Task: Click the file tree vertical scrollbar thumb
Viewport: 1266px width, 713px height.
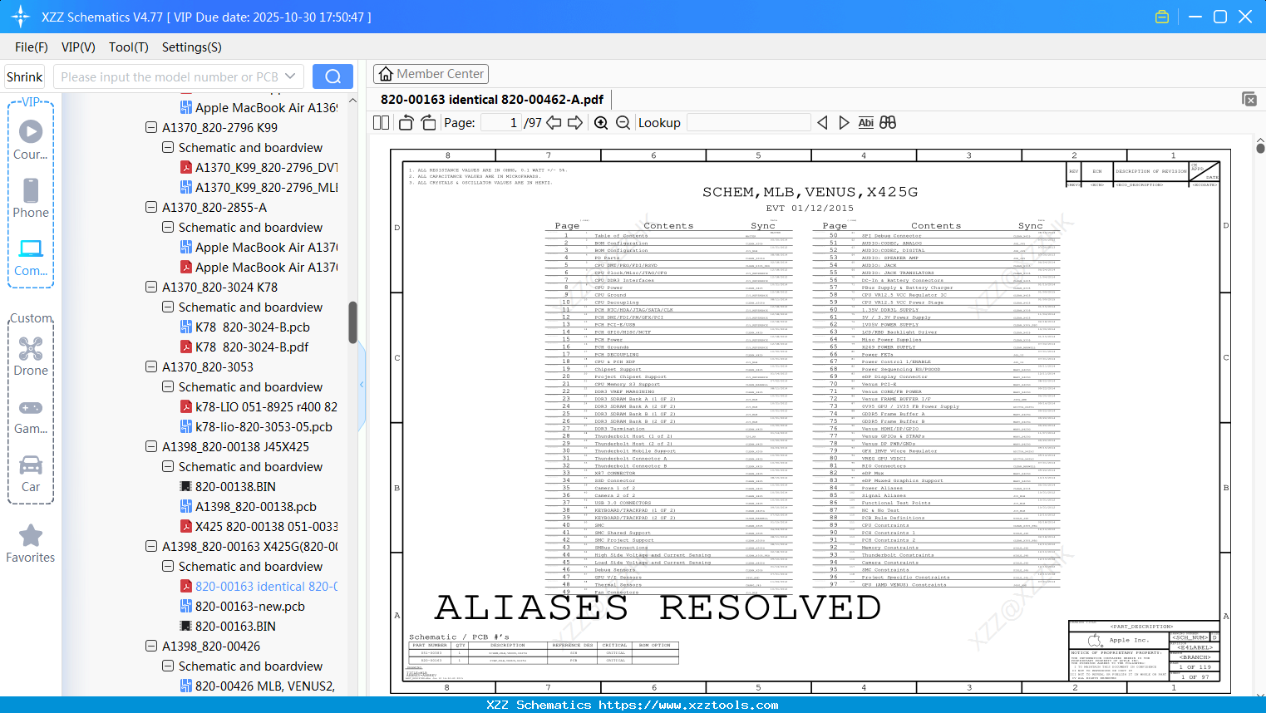Action: (x=352, y=322)
